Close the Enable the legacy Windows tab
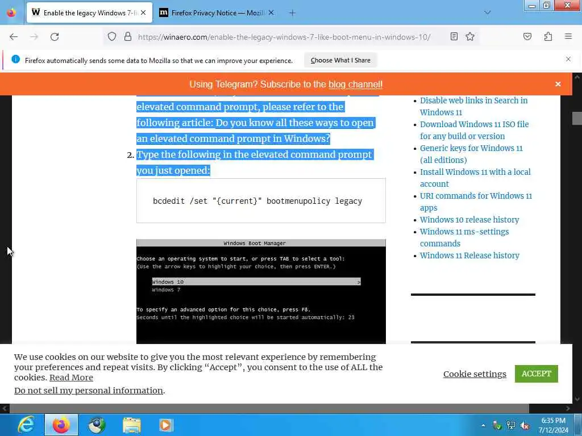Screen dimensions: 582x436 pyautogui.click(x=143, y=12)
